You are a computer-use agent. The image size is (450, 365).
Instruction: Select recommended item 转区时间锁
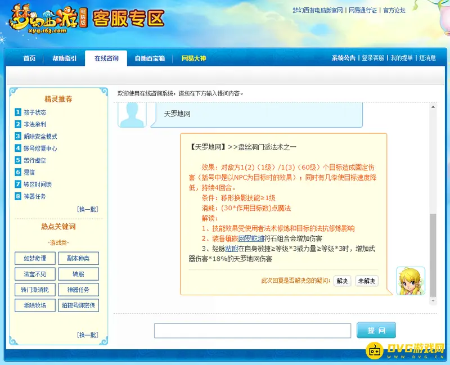pos(38,184)
